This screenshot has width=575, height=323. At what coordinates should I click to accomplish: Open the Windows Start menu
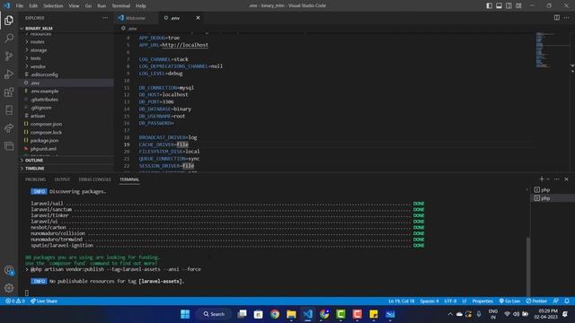point(185,314)
